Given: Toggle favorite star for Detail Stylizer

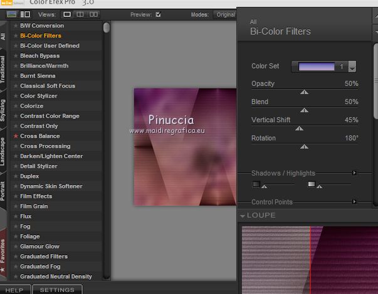Looking at the screenshot, I should point(16,166).
